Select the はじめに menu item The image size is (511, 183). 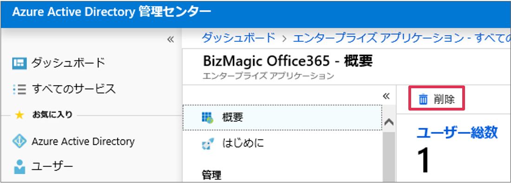(282, 143)
